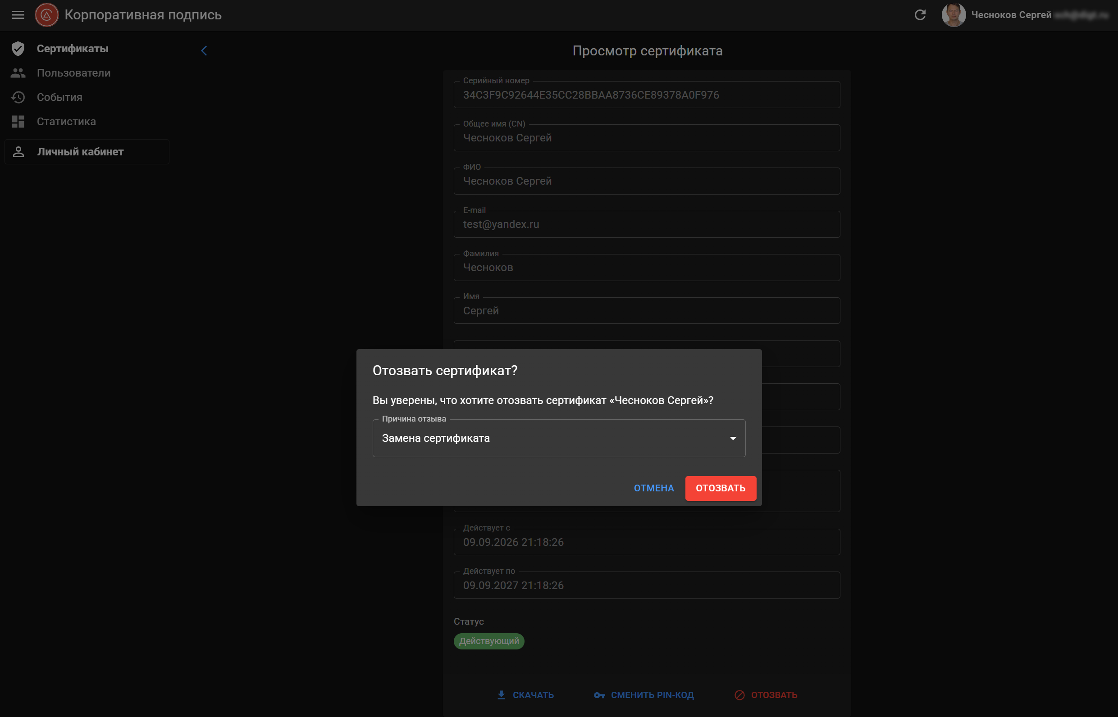Click the Корпоративная подпись logo icon

click(46, 15)
